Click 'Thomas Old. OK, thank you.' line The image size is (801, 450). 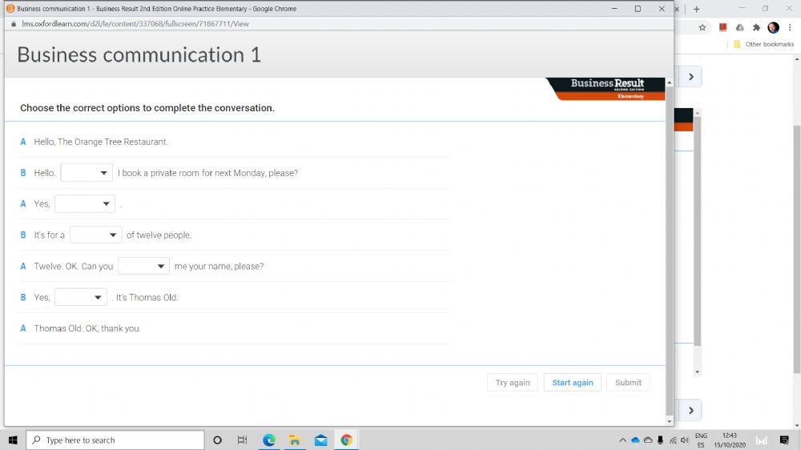click(x=87, y=328)
